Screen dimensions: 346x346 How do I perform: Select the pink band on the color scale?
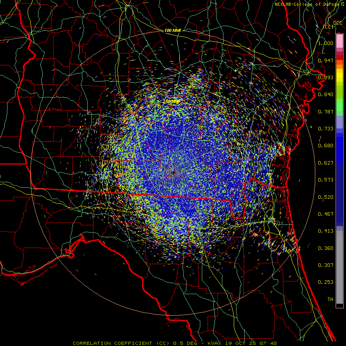[x=339, y=41]
